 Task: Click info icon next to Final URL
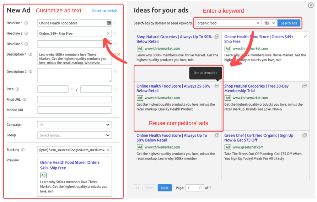(x=24, y=100)
